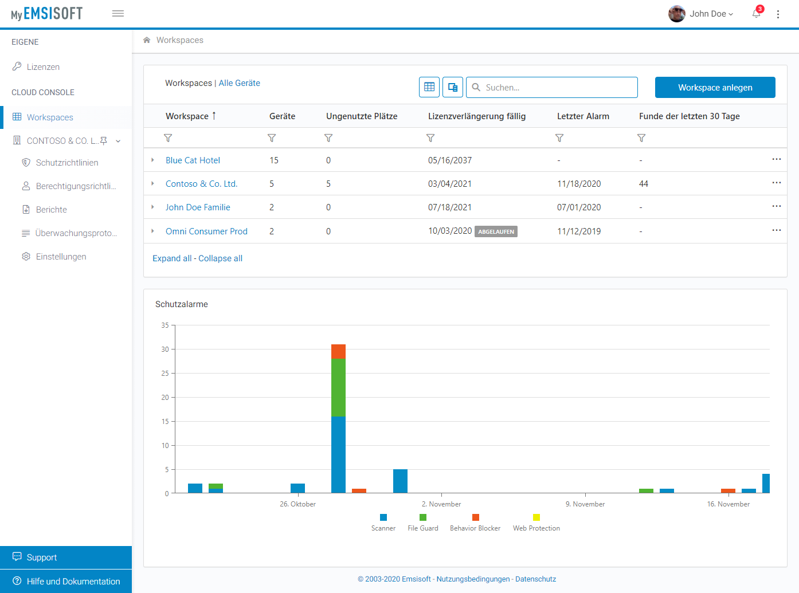Toggle the Behavior Blocker legend series

tap(475, 523)
